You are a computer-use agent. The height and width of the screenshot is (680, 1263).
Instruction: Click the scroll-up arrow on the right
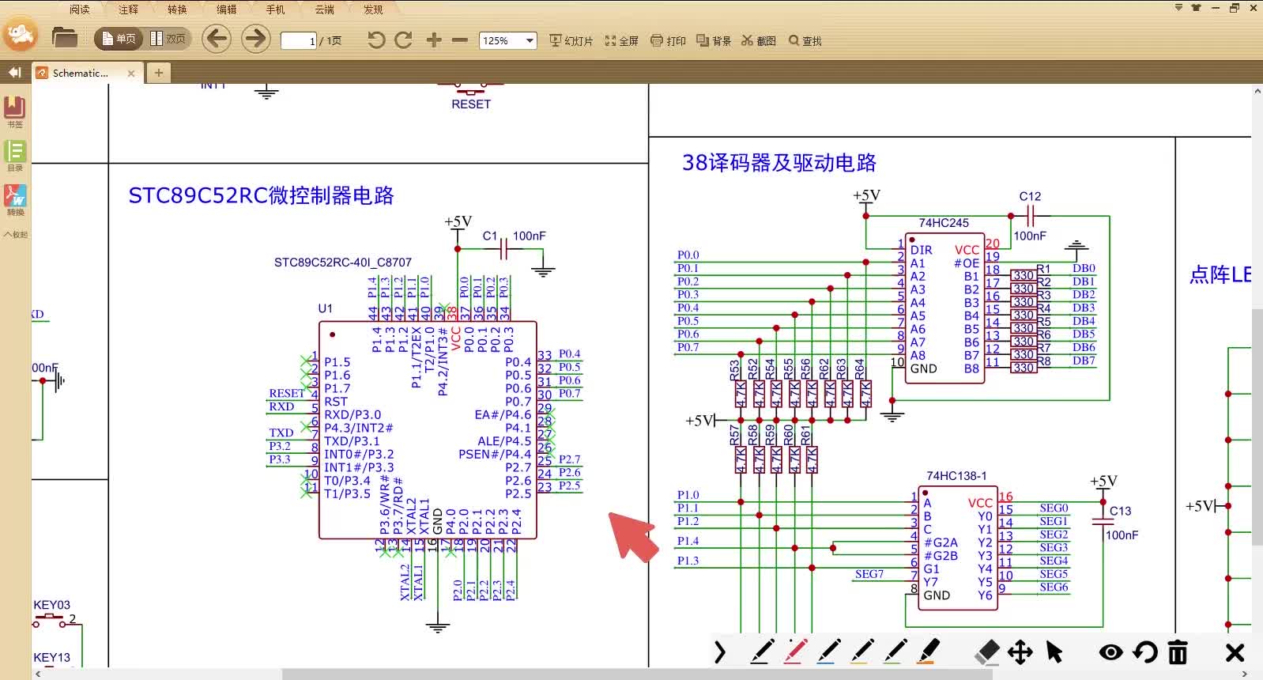1257,92
